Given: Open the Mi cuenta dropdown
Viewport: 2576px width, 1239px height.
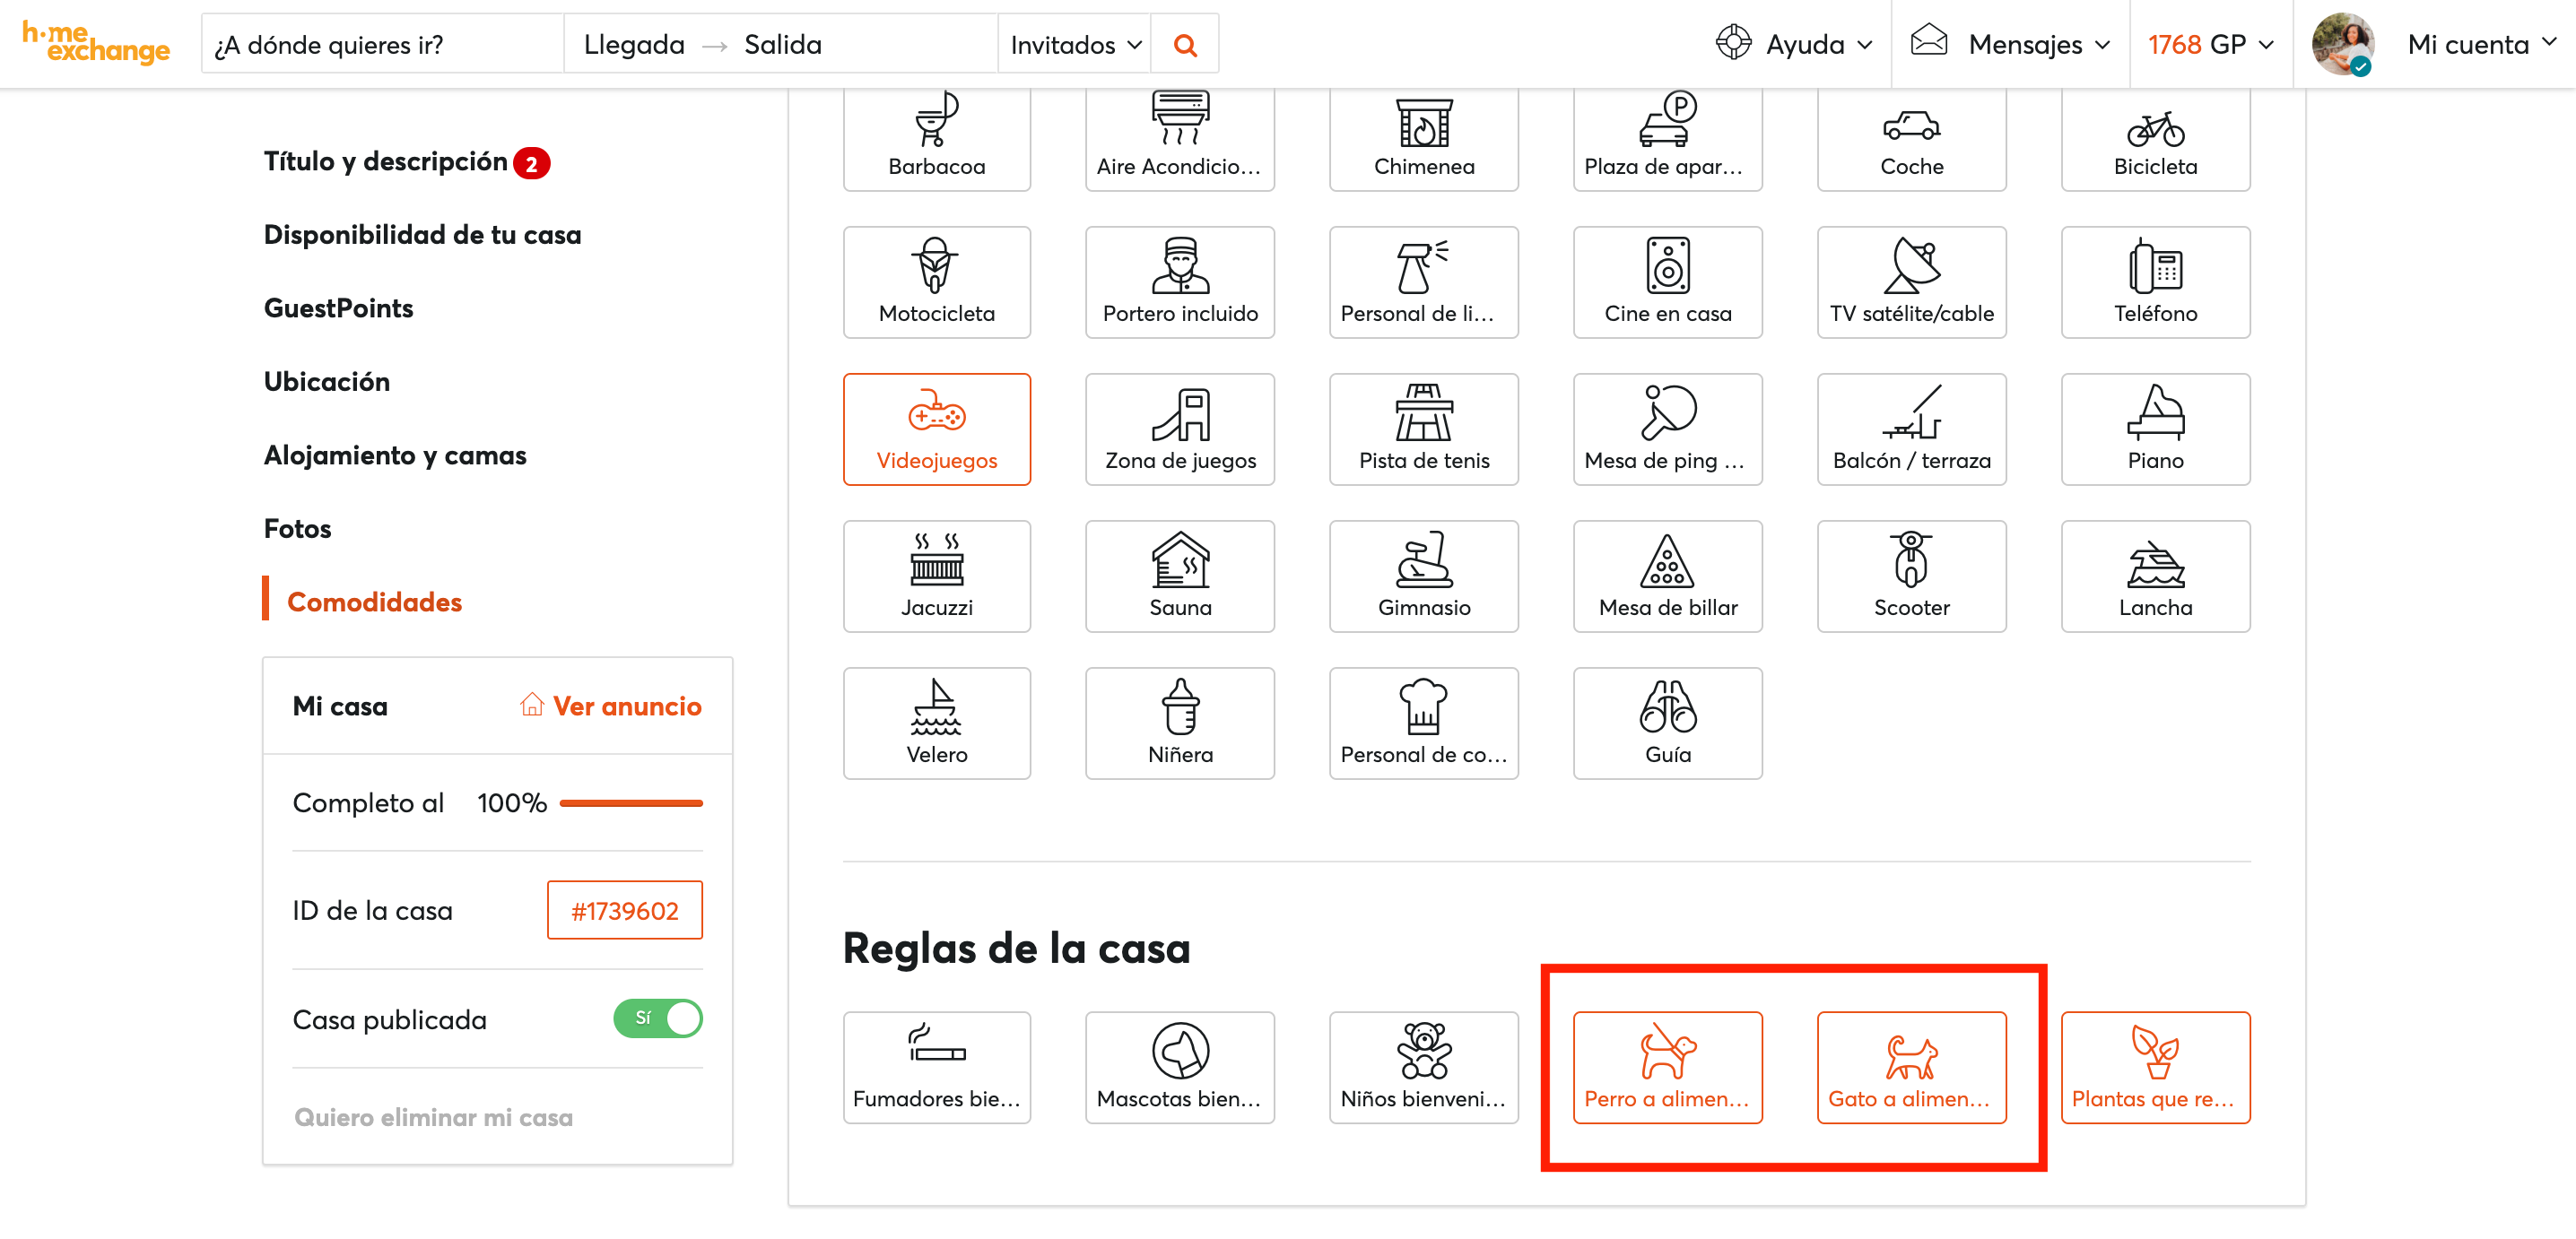Looking at the screenshot, I should [x=2480, y=45].
